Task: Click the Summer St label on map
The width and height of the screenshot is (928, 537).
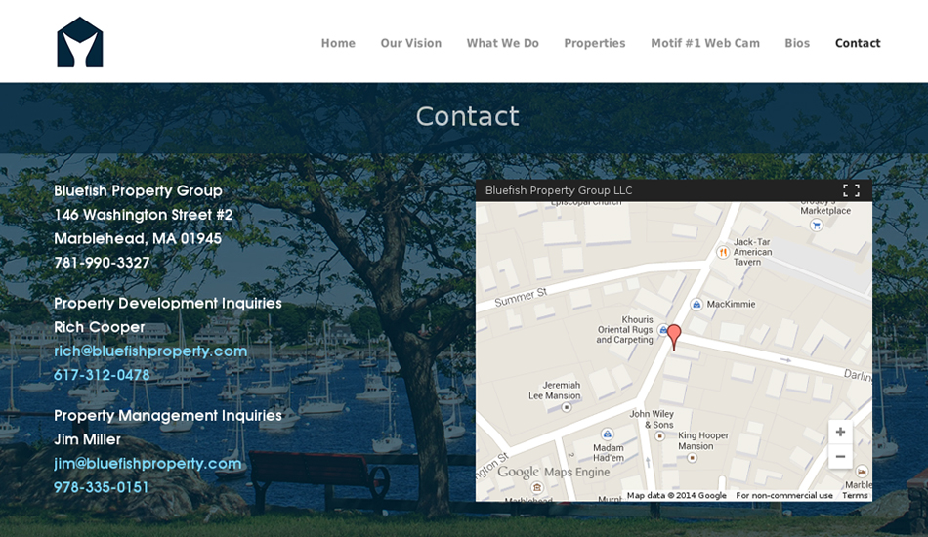Action: [521, 298]
